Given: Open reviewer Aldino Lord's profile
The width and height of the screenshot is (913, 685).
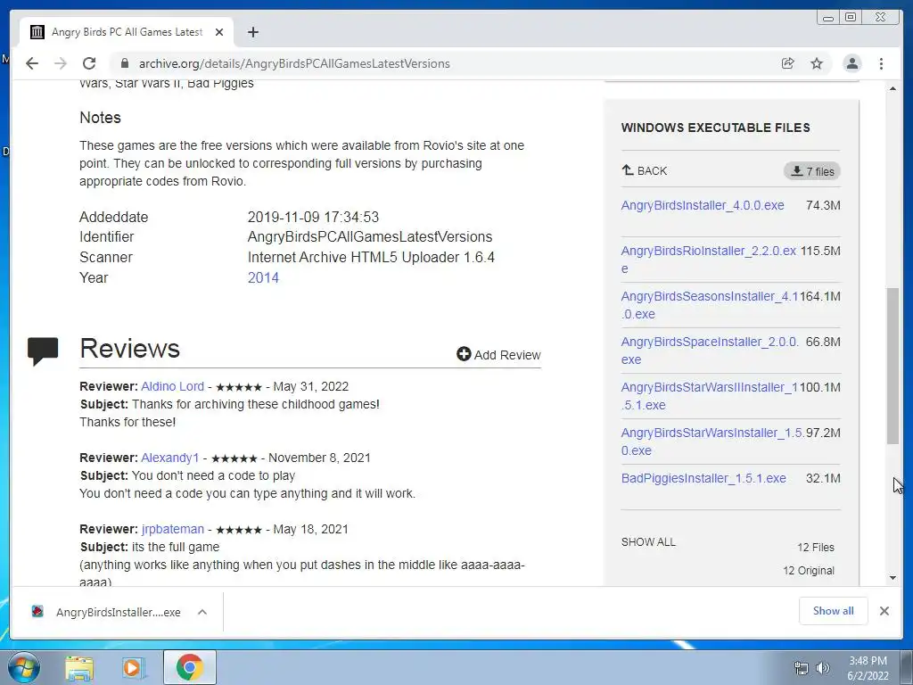Looking at the screenshot, I should [x=172, y=386].
